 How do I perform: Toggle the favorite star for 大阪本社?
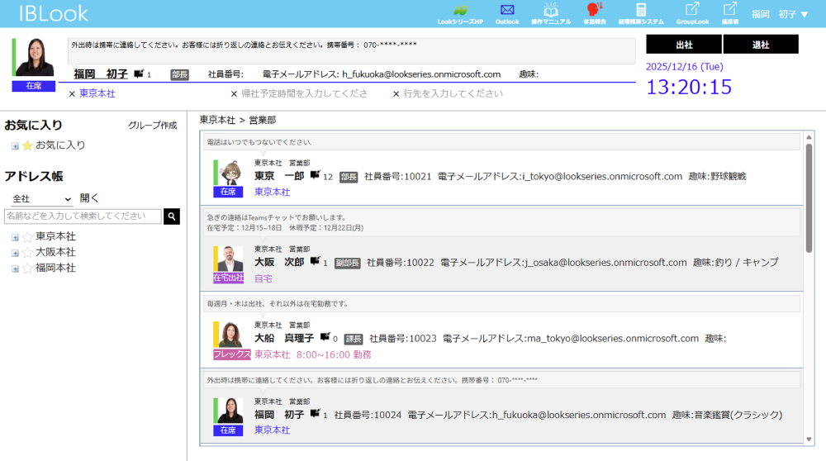click(27, 253)
